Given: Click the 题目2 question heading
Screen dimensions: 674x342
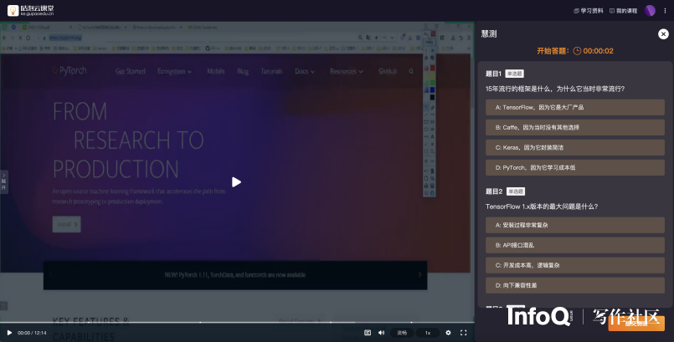Looking at the screenshot, I should tap(494, 191).
